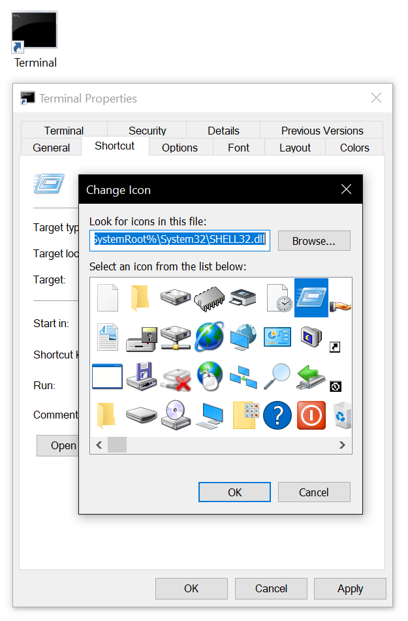Image resolution: width=408 pixels, height=621 pixels.
Task: Select the rich text document icon
Action: (108, 337)
